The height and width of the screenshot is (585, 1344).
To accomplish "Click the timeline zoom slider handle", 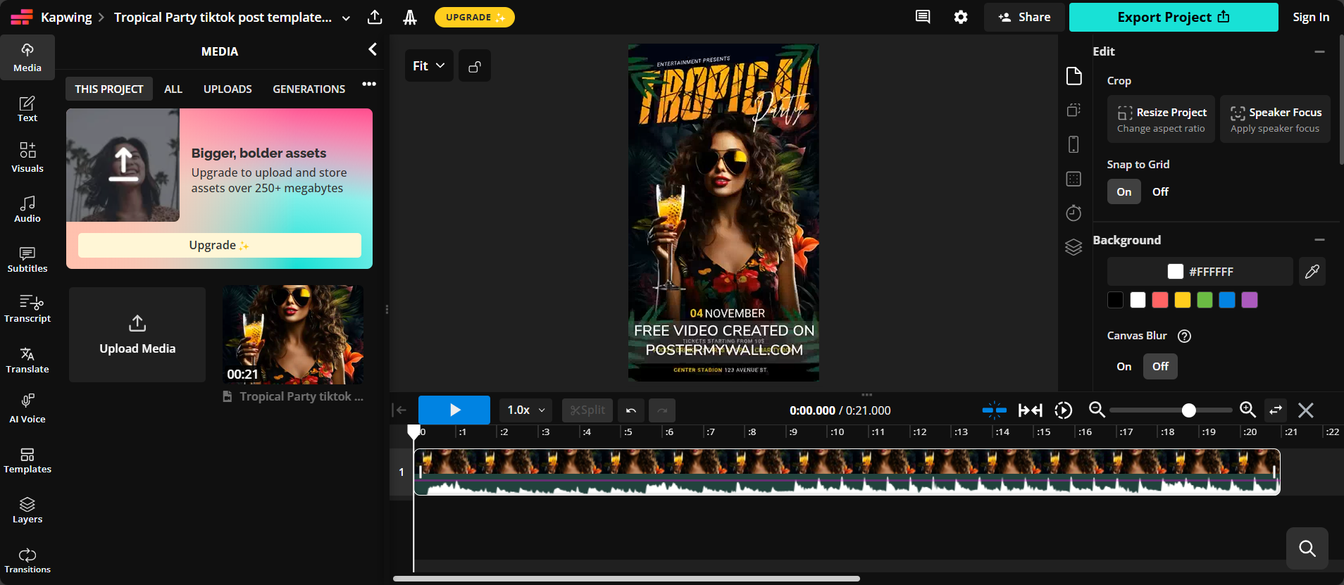I will 1189,410.
